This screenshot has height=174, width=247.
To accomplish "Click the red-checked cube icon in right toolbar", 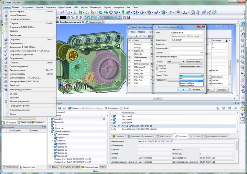I will click(243, 86).
